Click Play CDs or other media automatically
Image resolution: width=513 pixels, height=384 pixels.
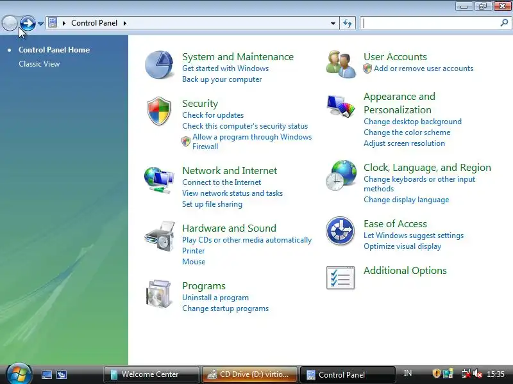click(x=247, y=240)
